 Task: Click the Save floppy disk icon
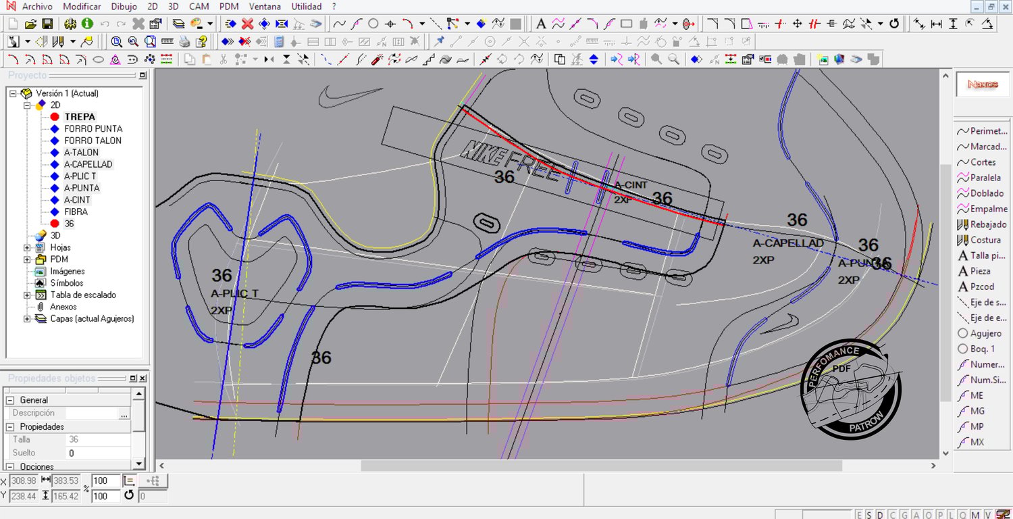(x=47, y=24)
